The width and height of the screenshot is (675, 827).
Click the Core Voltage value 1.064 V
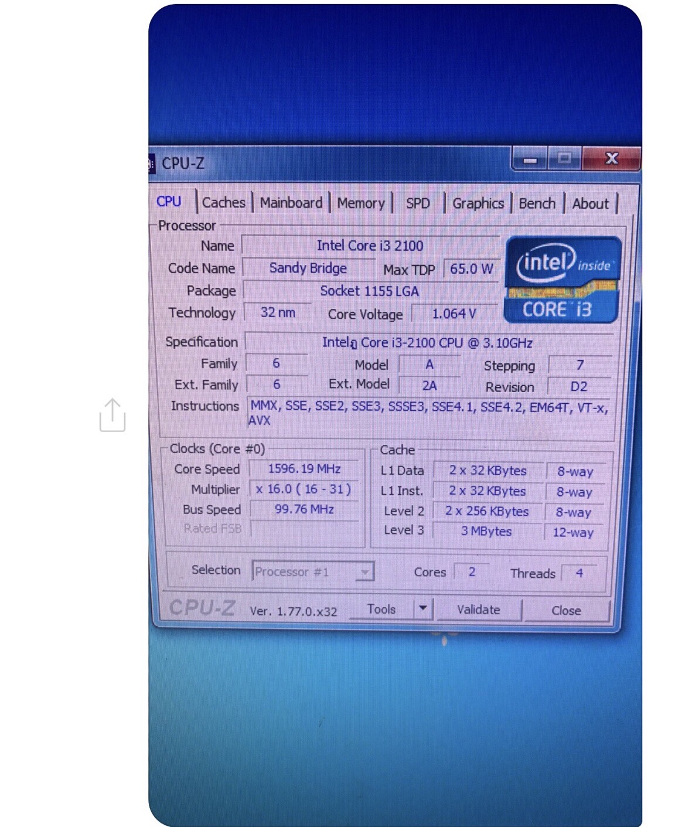(454, 314)
